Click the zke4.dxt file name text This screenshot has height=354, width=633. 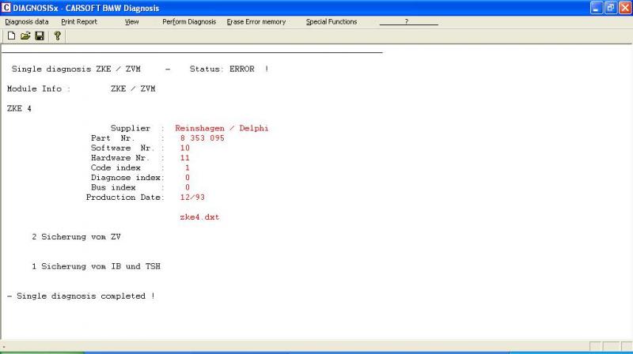(199, 217)
